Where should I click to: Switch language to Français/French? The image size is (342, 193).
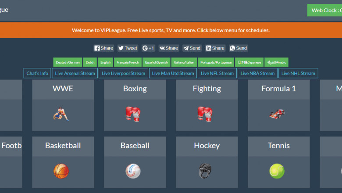(128, 62)
